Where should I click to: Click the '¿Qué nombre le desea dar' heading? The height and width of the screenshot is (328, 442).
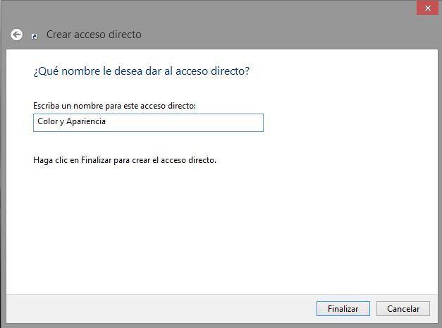pyautogui.click(x=141, y=71)
